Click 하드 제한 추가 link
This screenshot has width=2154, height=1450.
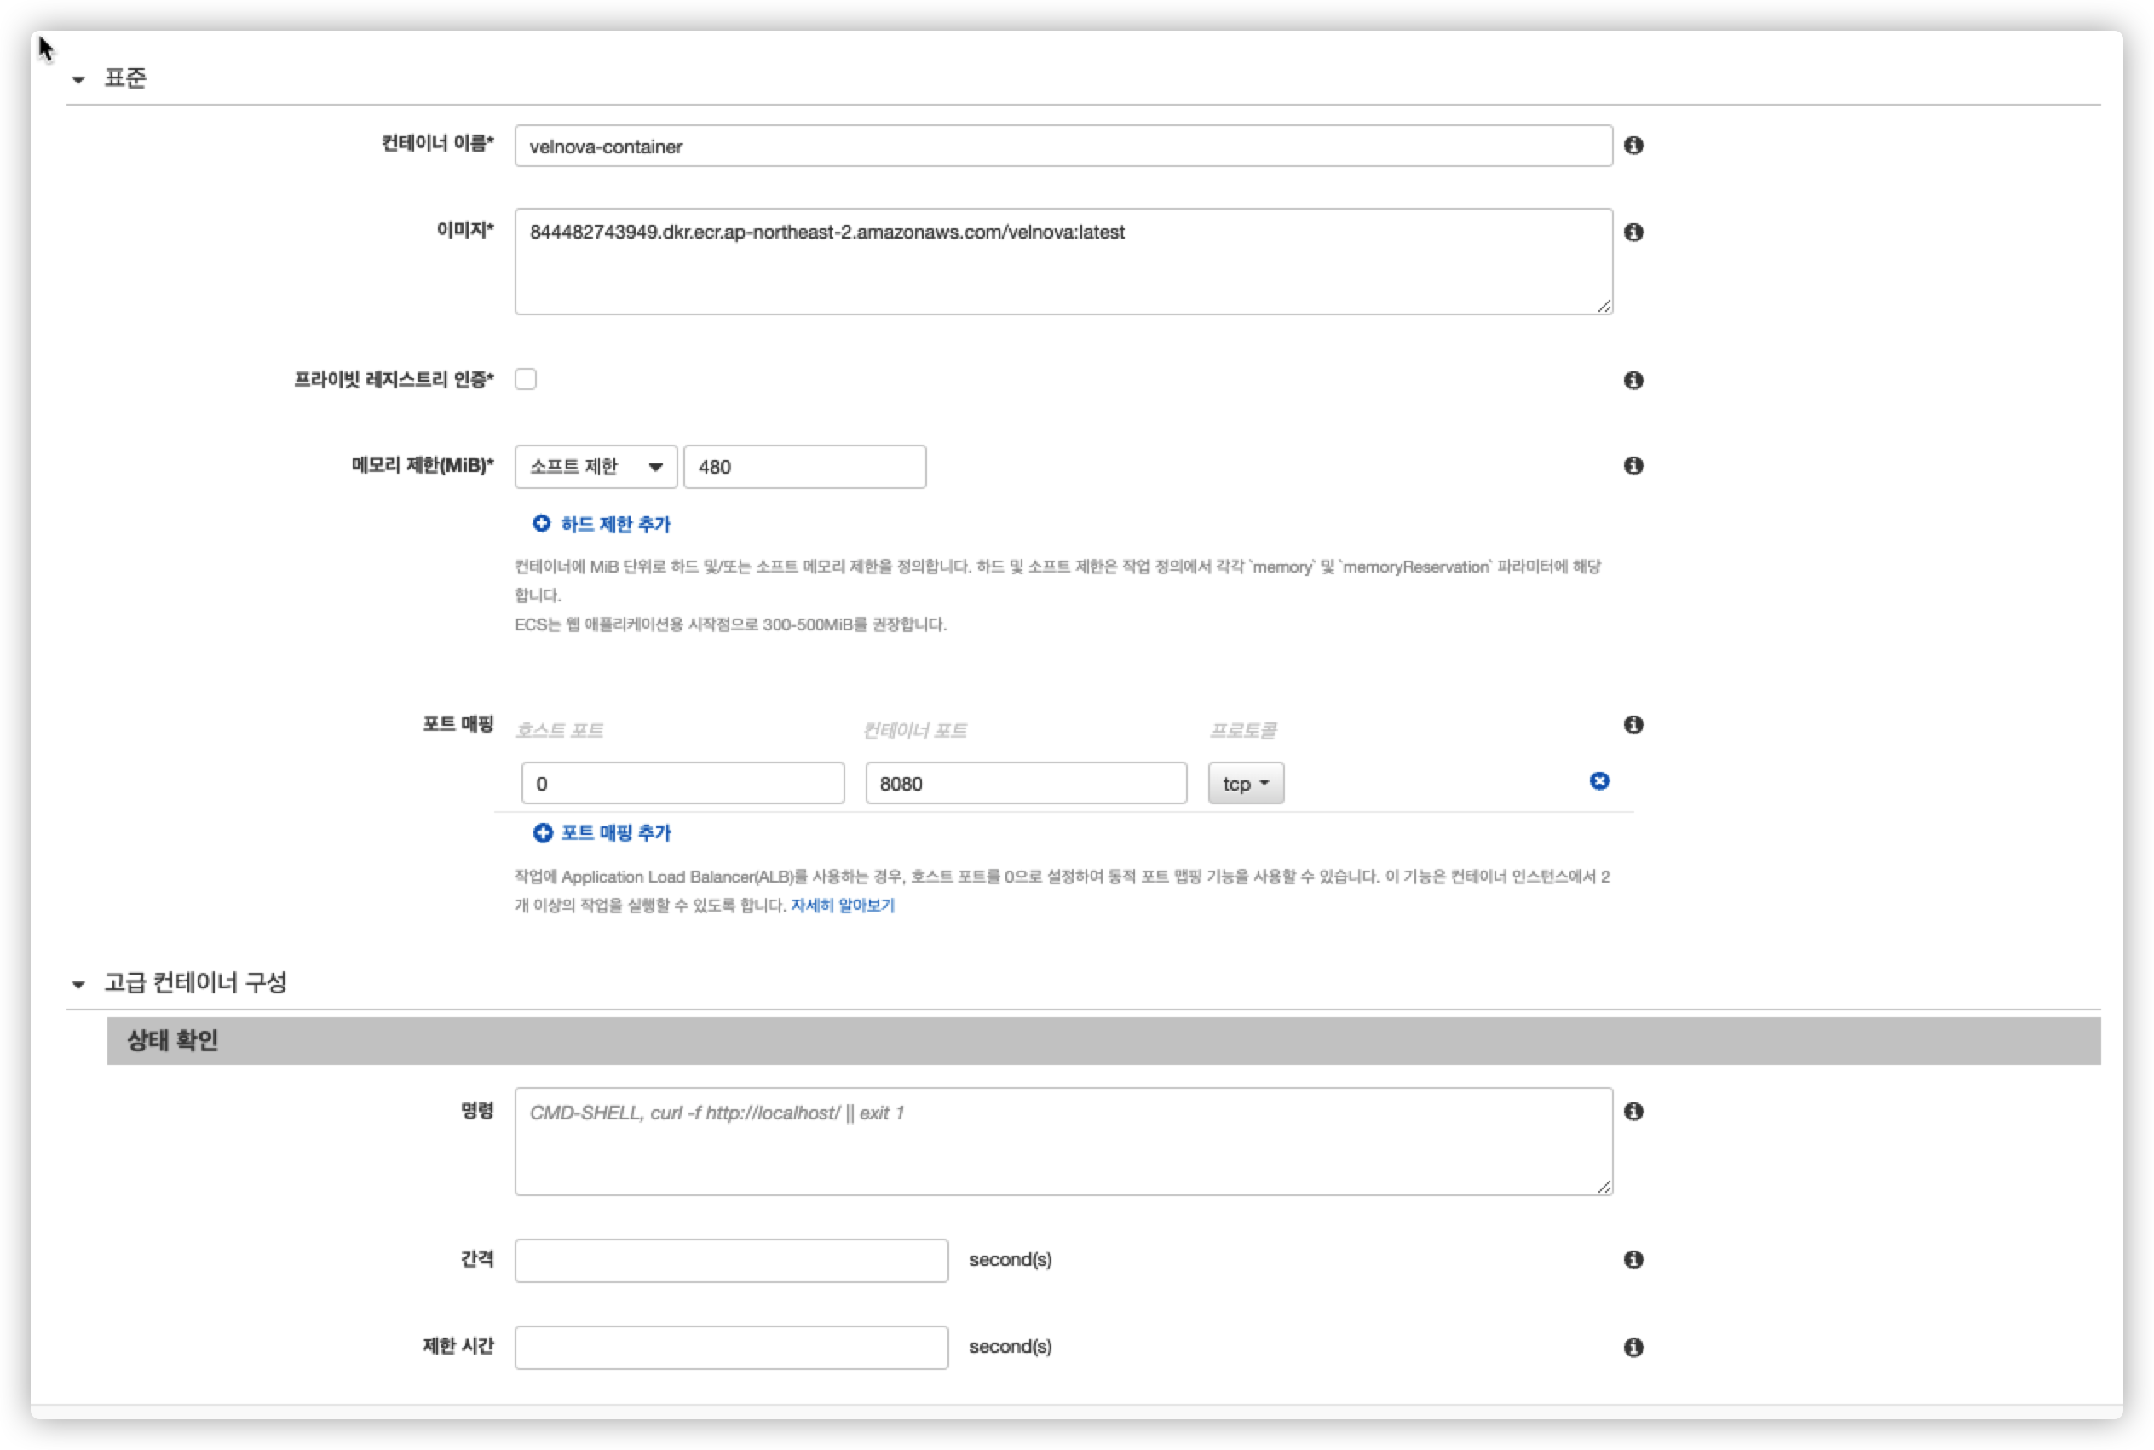pyautogui.click(x=614, y=524)
